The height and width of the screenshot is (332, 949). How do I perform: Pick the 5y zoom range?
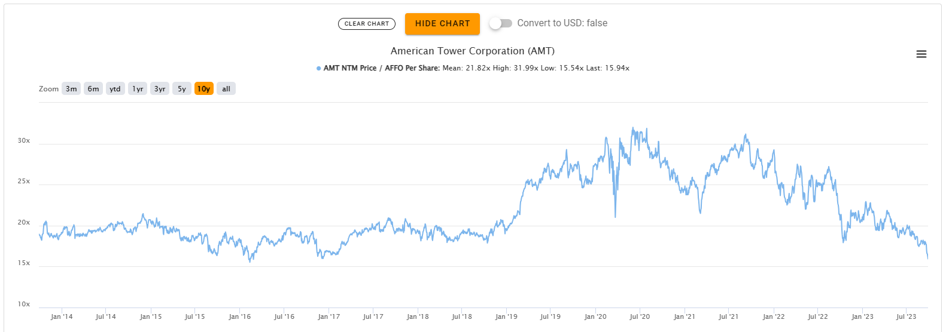tap(182, 89)
